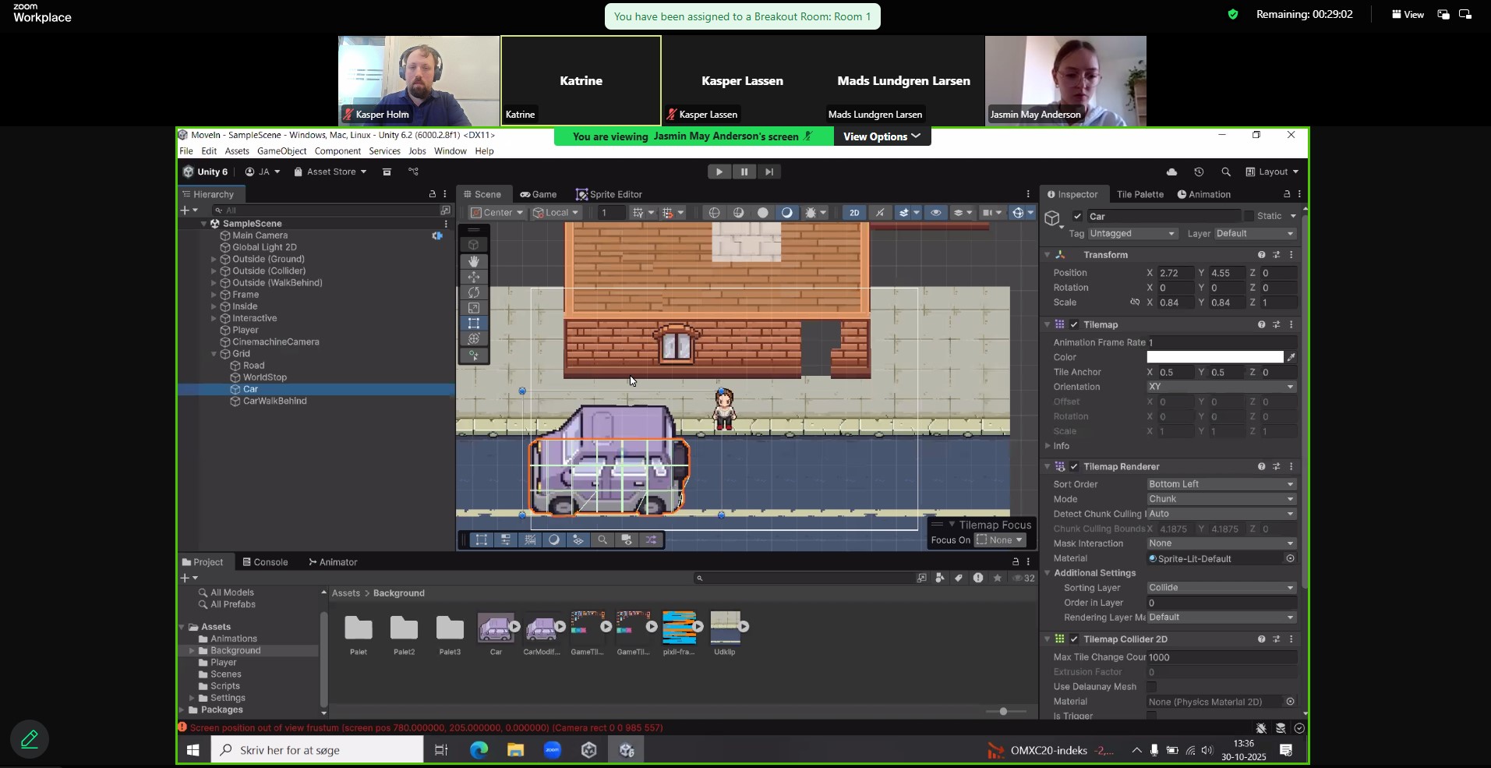Click the Step frame button
1491x768 pixels.
point(769,172)
